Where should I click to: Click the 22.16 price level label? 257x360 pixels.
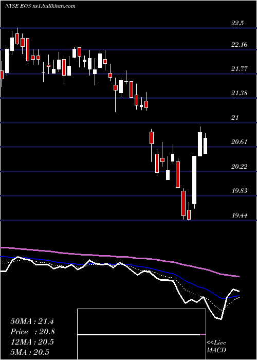240,45
